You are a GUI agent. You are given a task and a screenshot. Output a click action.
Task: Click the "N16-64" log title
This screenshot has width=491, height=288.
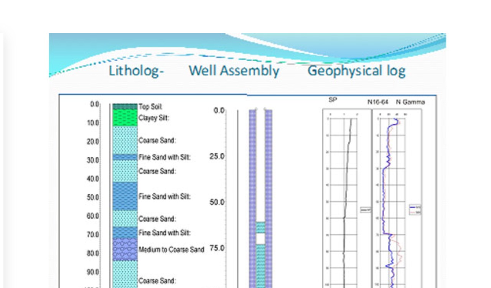tap(378, 102)
